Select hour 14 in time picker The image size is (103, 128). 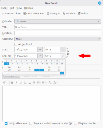(x=17, y=64)
